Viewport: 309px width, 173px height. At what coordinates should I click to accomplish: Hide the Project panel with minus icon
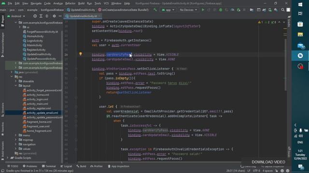pyautogui.click(x=60, y=16)
